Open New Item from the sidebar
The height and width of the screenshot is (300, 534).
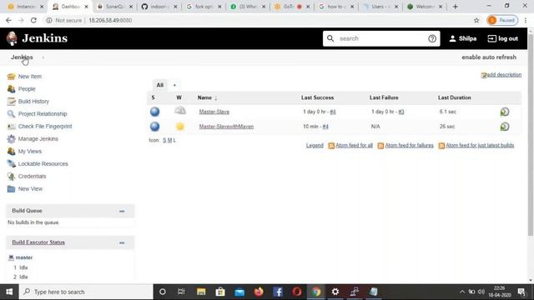pos(30,77)
